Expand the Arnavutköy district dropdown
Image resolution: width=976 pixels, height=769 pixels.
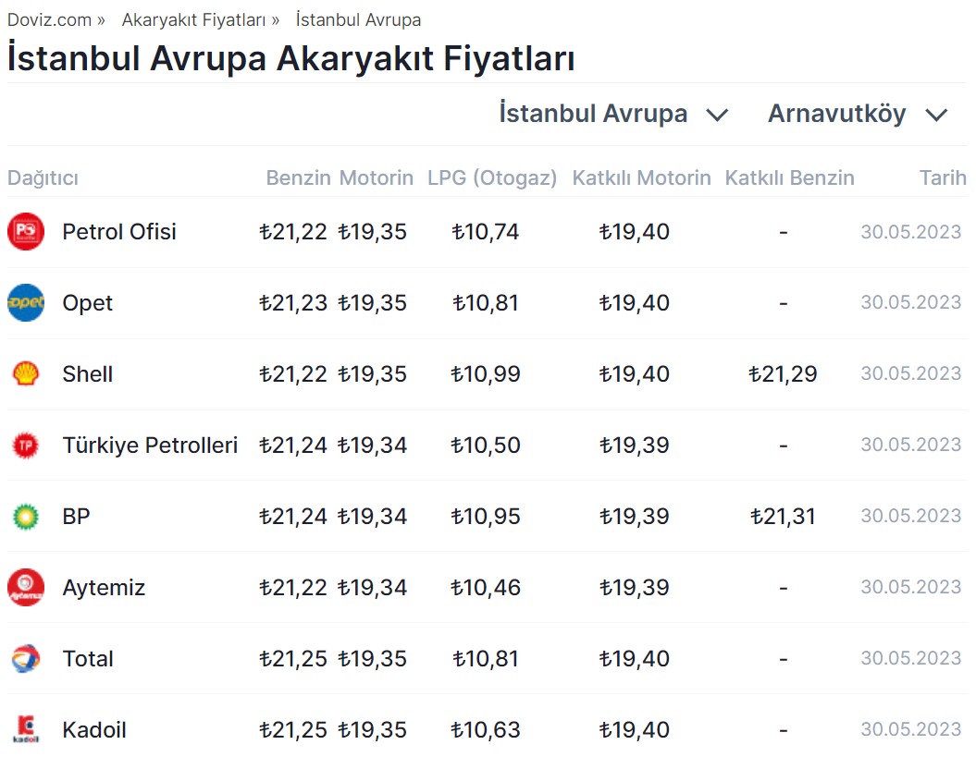[x=858, y=115]
